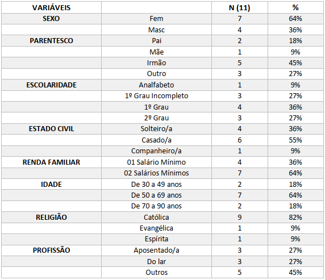
Task: Click the SEXO row label
Action: click(x=51, y=19)
